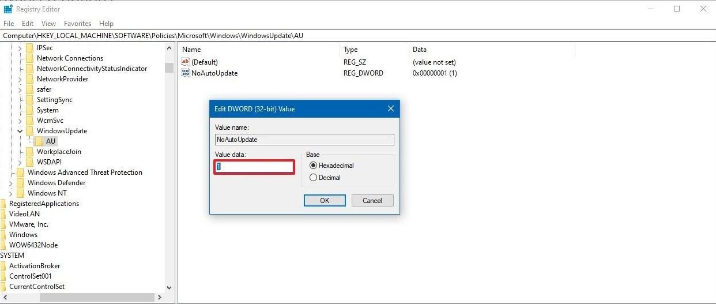Click the ControlSet001 folder icon
716x304 pixels.
3,276
